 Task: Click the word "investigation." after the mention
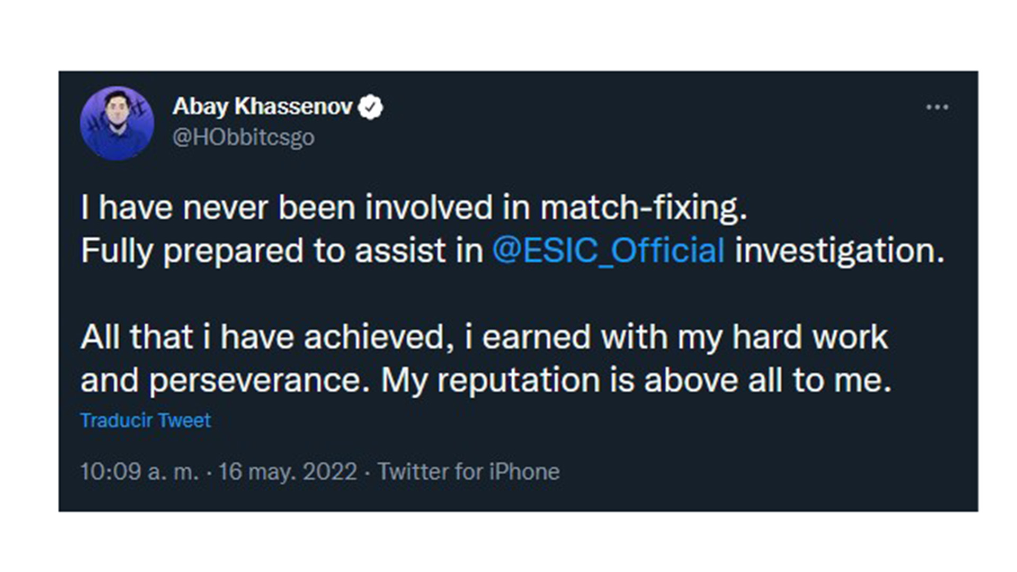(x=840, y=250)
